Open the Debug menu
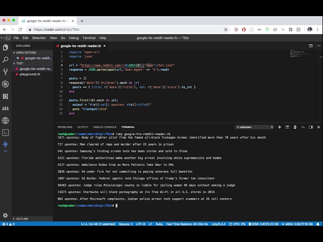323x242 pixels. 74,38
